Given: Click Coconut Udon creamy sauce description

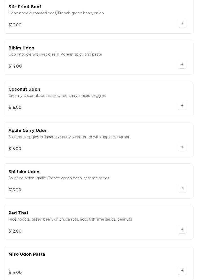Looking at the screenshot, I should [x=57, y=96].
